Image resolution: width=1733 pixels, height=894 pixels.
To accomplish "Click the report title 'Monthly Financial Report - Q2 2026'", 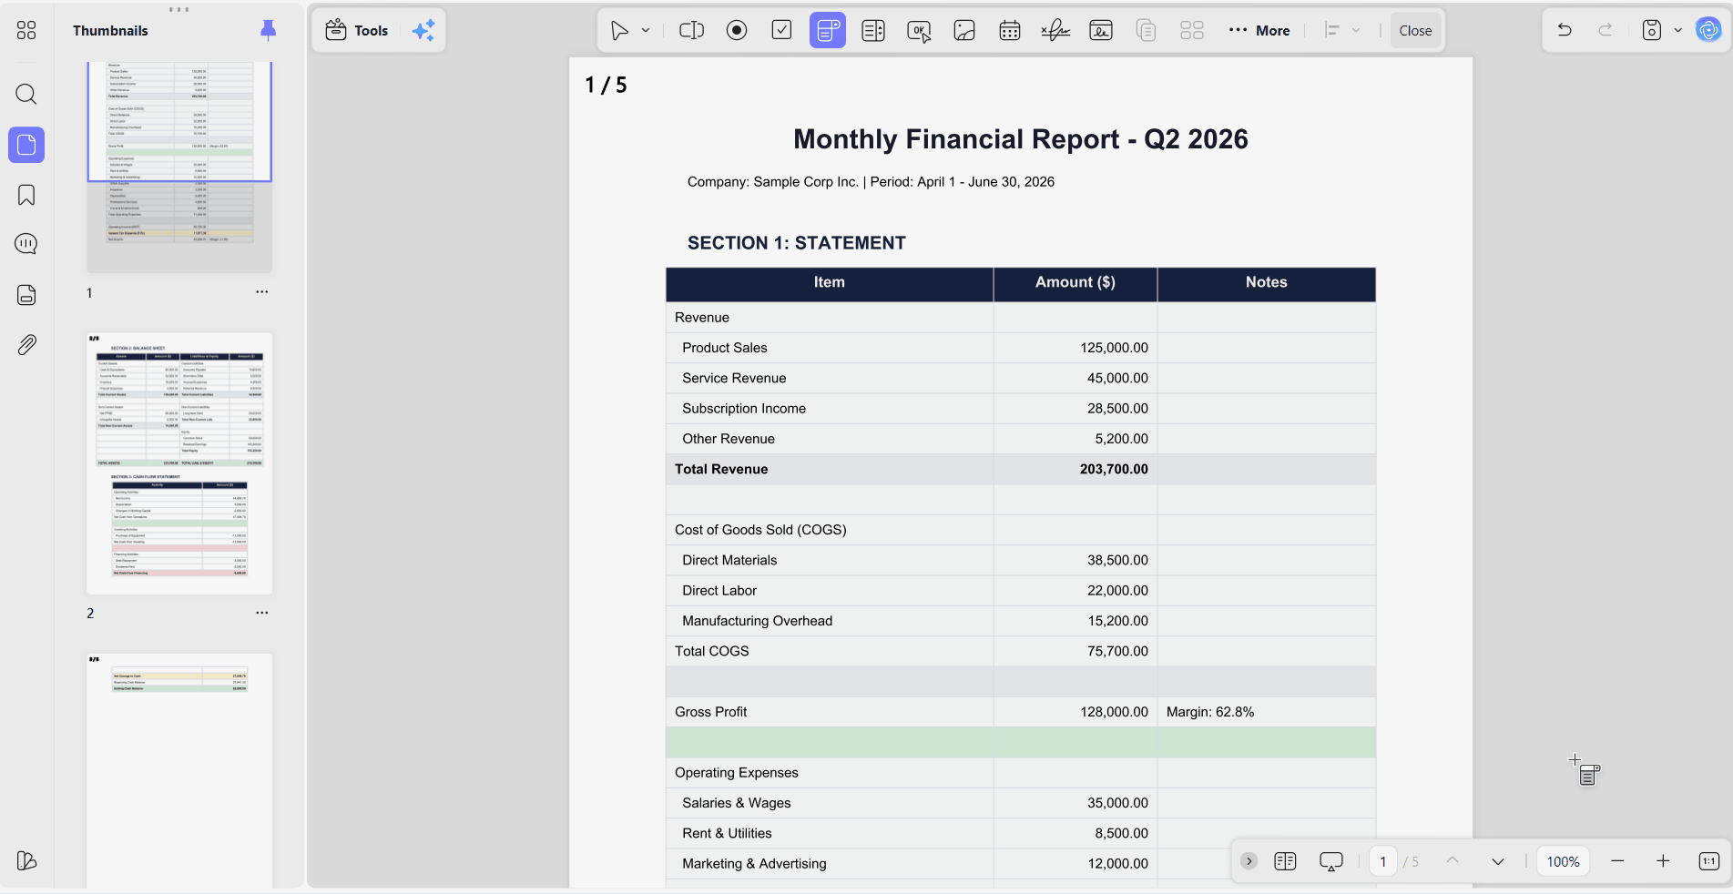I will 1021,139.
